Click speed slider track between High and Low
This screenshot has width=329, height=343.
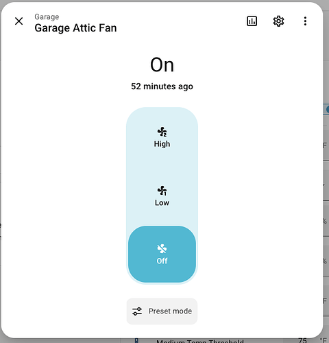162,167
